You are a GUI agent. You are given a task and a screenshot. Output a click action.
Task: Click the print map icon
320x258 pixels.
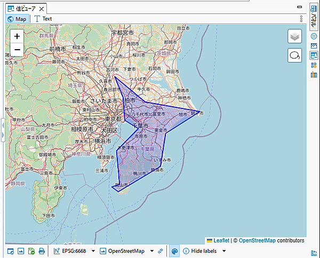42,251
